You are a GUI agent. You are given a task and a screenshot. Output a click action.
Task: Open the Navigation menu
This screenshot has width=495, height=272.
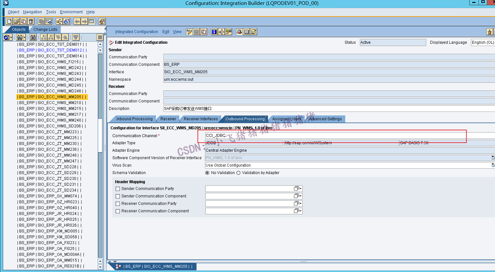(32, 12)
